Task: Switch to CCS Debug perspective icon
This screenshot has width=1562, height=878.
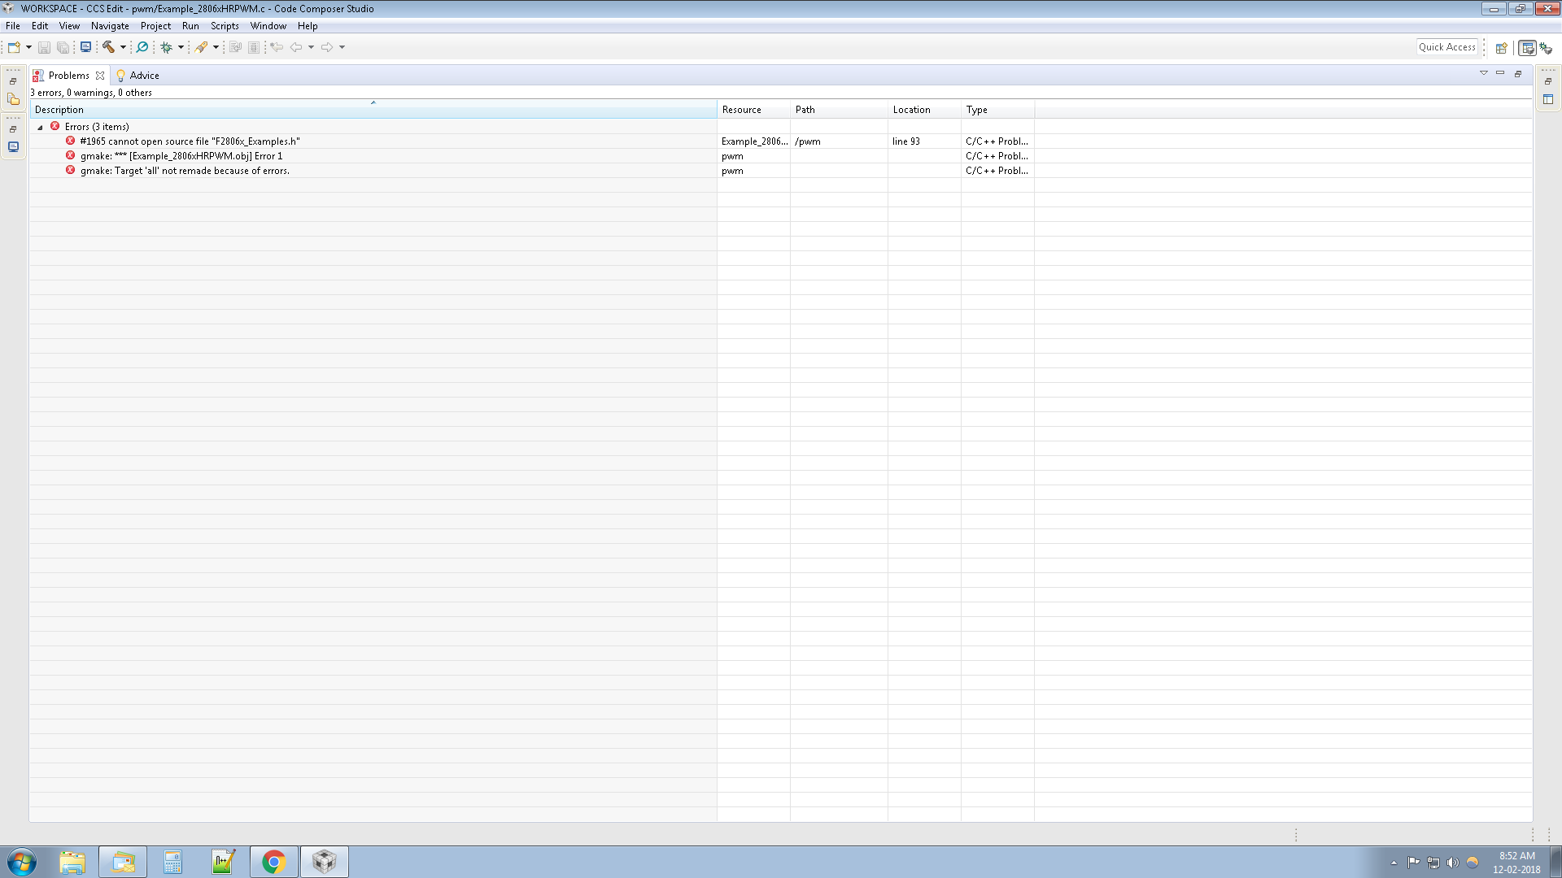Action: pos(1546,48)
